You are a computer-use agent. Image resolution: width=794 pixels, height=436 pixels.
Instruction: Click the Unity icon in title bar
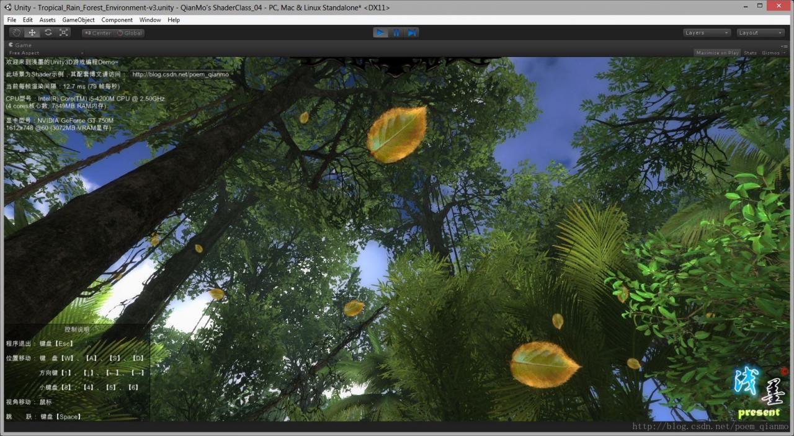coord(7,7)
